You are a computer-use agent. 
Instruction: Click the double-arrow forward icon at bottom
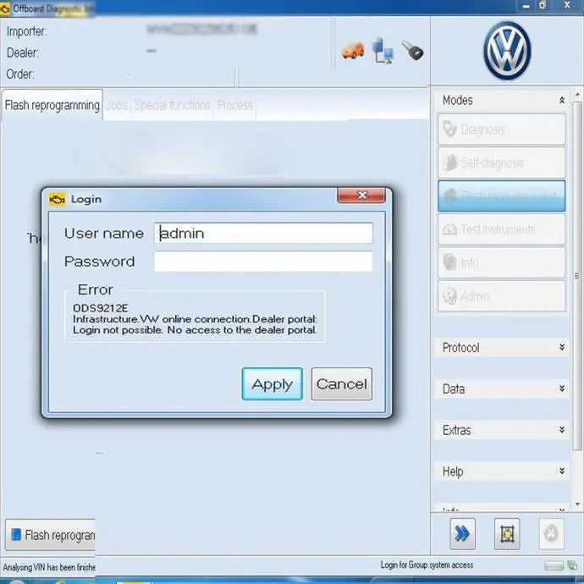pos(462,534)
